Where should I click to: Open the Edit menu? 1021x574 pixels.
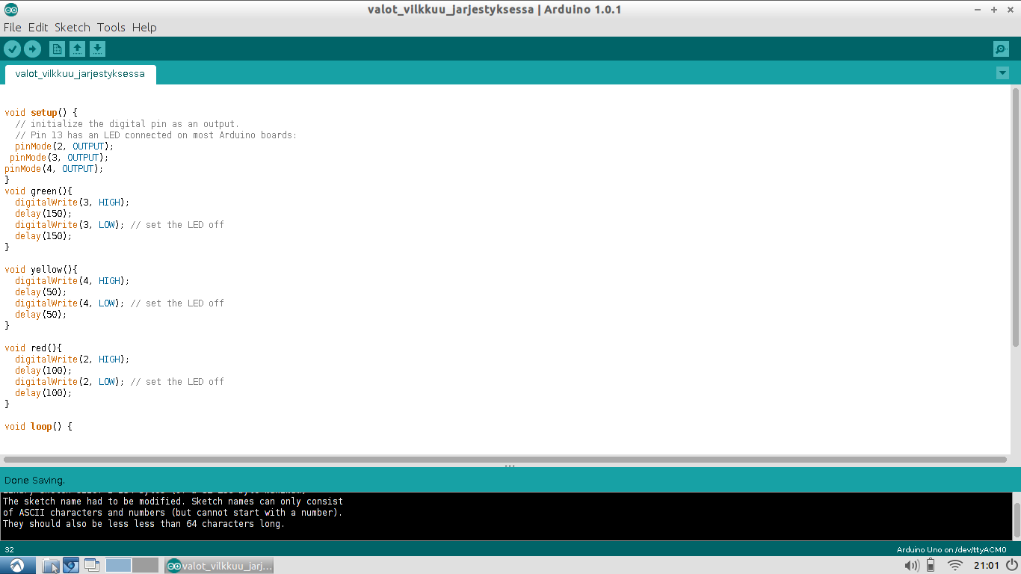(x=38, y=27)
